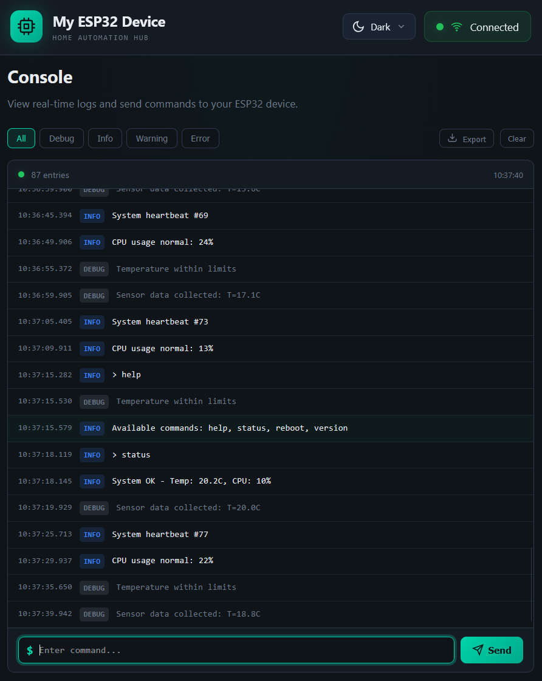Click the Enter command input field
The width and height of the screenshot is (542, 681).
click(x=236, y=649)
